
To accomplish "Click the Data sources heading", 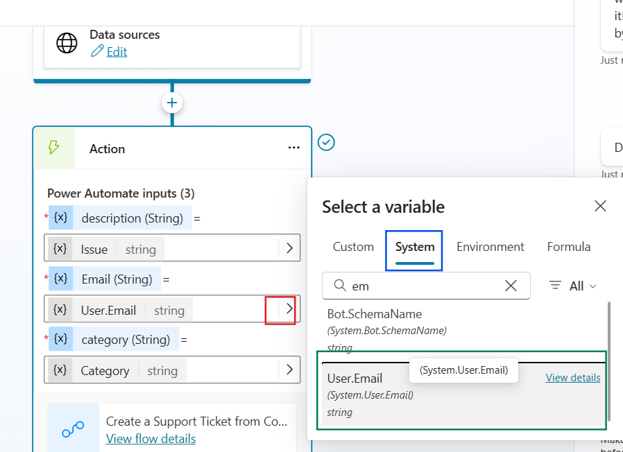I will click(x=124, y=35).
